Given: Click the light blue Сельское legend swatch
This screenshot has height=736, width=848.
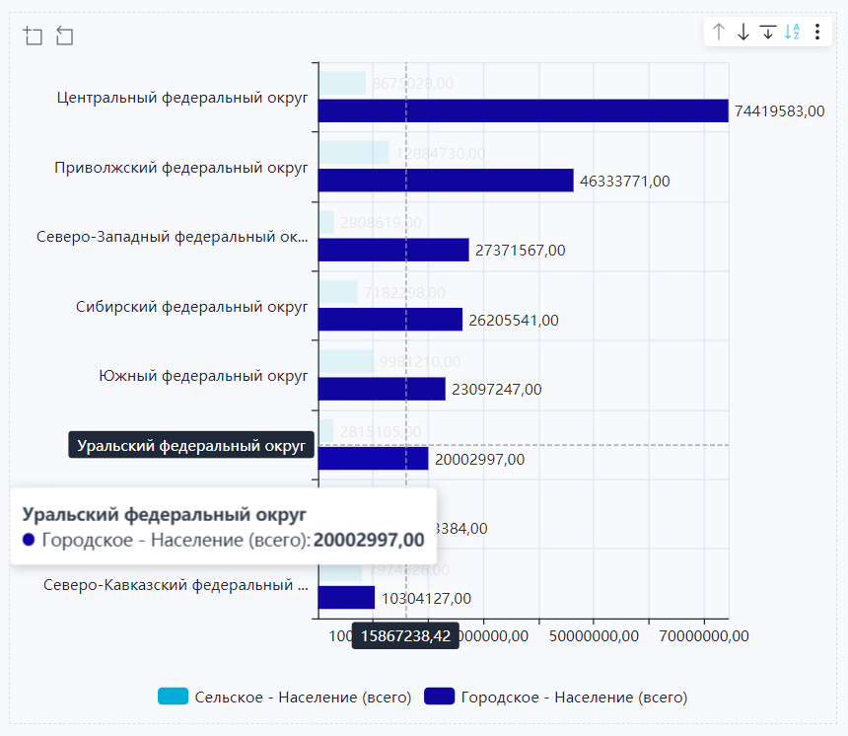Looking at the screenshot, I should coord(173,697).
